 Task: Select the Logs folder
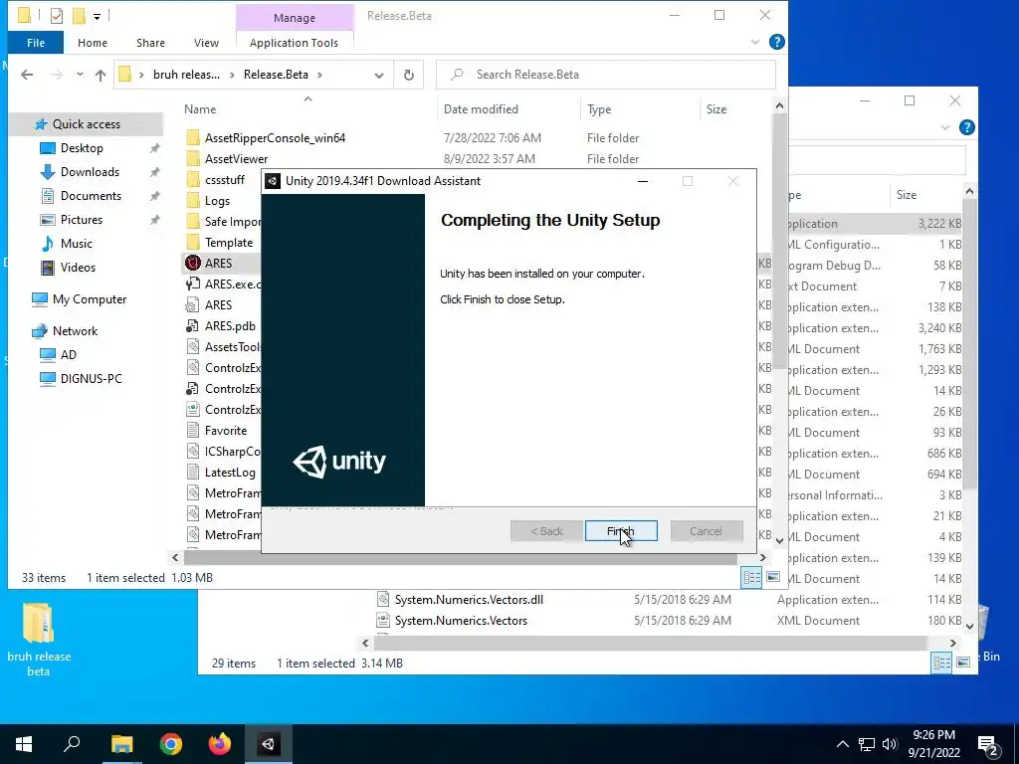[217, 201]
